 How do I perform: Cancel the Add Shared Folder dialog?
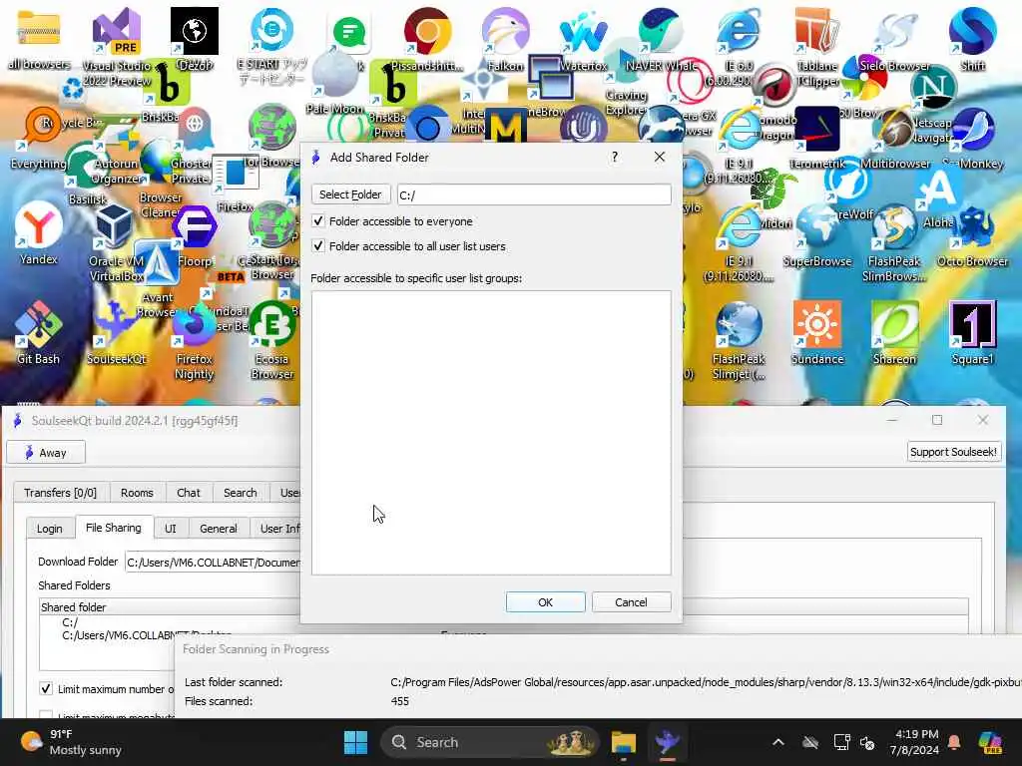(x=631, y=602)
